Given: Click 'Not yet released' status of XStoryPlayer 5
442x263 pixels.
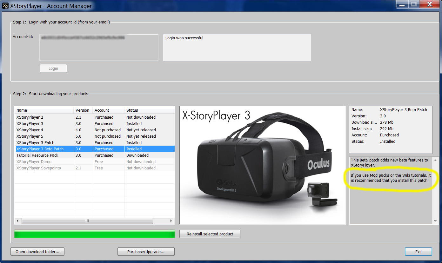Looking at the screenshot, I should pyautogui.click(x=141, y=136).
